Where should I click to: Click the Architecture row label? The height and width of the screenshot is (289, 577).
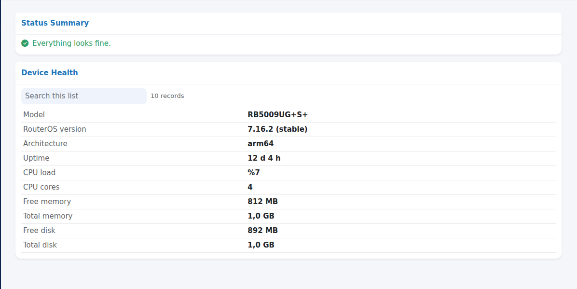click(x=45, y=144)
